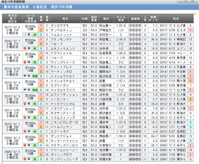Screen dimensions: 199x164
Task: Click horse name イタリアンレッド
Action: (63, 109)
